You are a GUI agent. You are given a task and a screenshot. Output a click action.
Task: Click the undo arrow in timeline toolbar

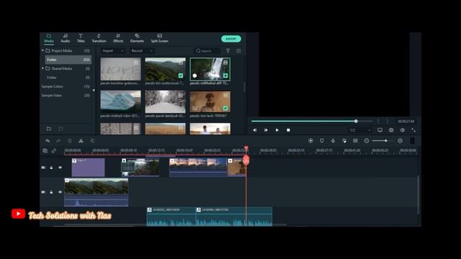48,141
